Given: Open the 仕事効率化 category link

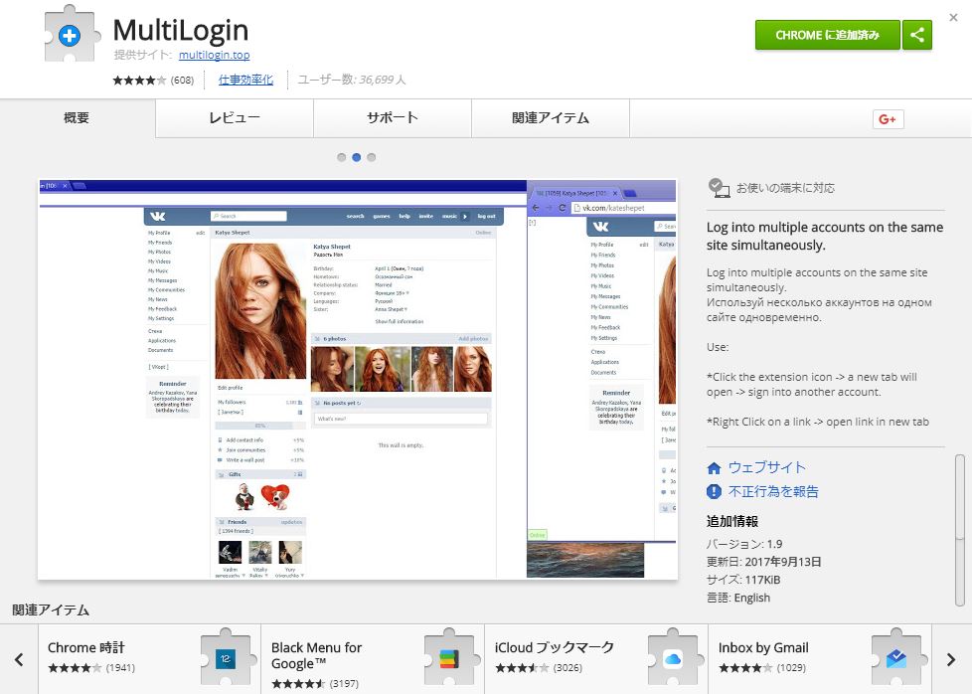Looking at the screenshot, I should [x=245, y=80].
